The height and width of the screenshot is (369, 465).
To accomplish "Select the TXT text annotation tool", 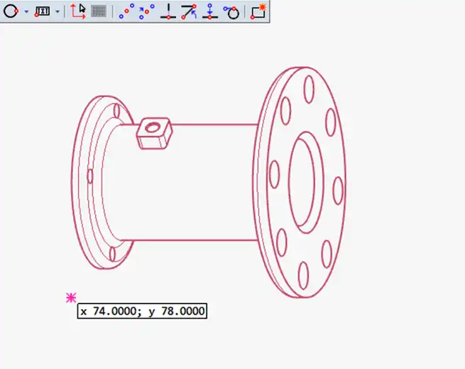I will (43, 11).
